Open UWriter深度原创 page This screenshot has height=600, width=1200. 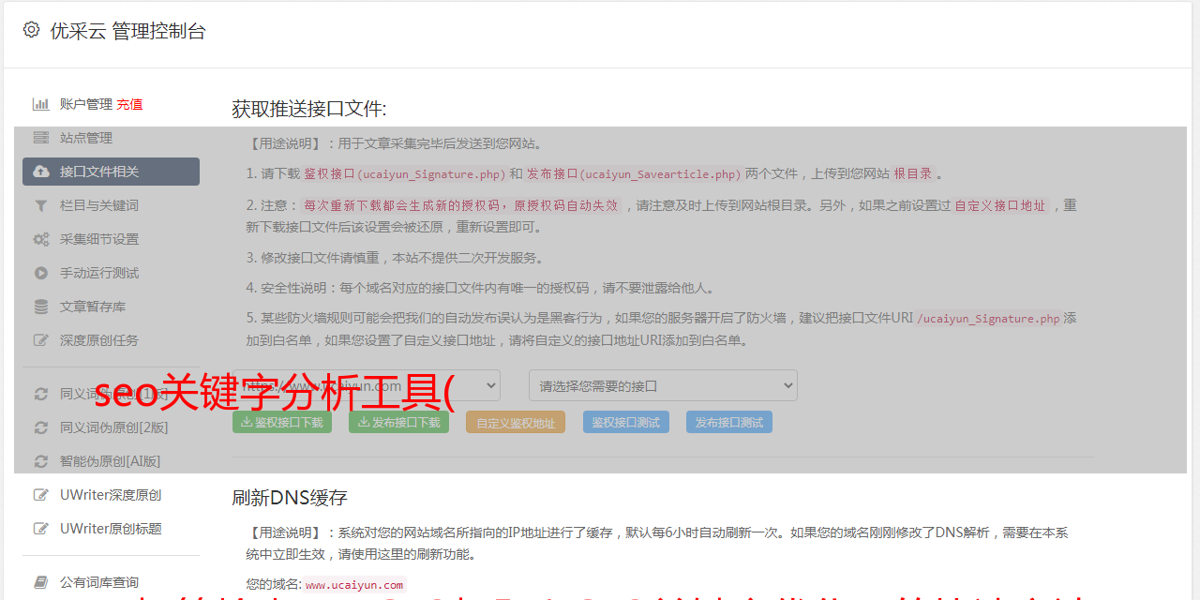tap(111, 495)
